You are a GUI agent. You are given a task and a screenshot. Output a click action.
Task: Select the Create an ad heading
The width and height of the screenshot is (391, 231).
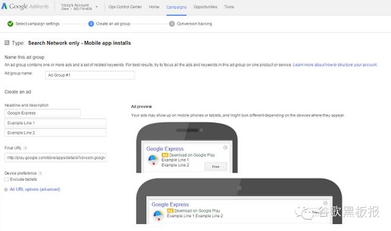[x=18, y=92]
